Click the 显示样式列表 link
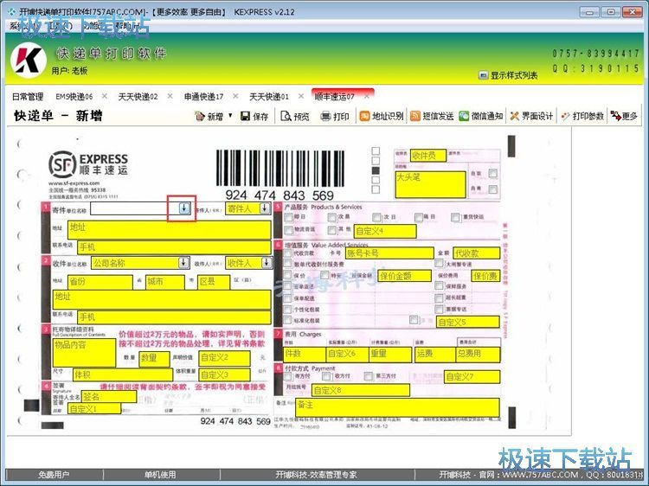649x486 pixels. pyautogui.click(x=514, y=75)
